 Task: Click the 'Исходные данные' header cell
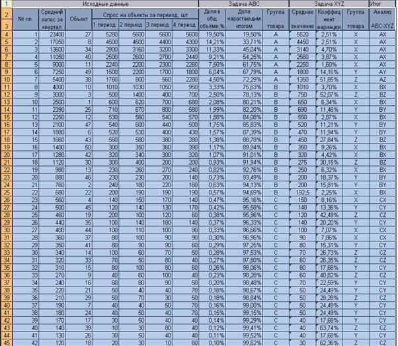coord(105,4)
